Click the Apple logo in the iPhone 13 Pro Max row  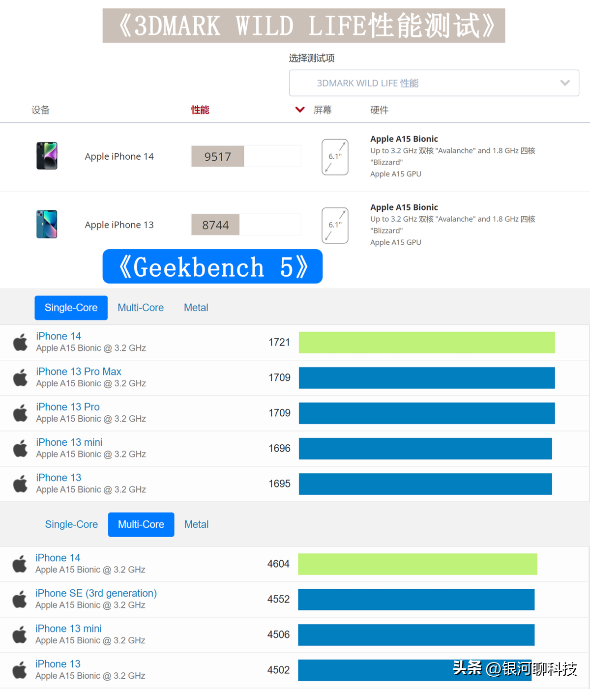click(x=20, y=377)
